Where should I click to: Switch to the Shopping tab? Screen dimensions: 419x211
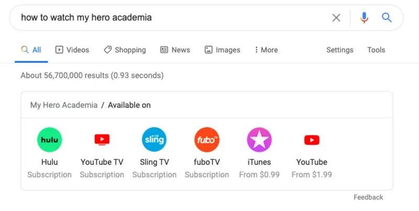click(x=125, y=50)
